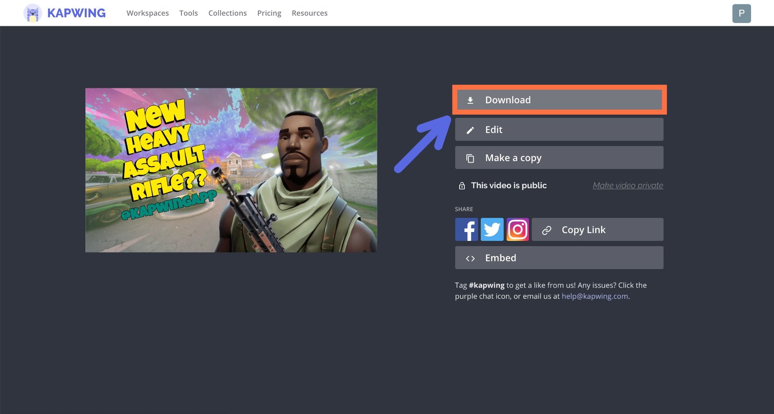This screenshot has height=414, width=774.
Task: Go to the Collections page
Action: (227, 13)
